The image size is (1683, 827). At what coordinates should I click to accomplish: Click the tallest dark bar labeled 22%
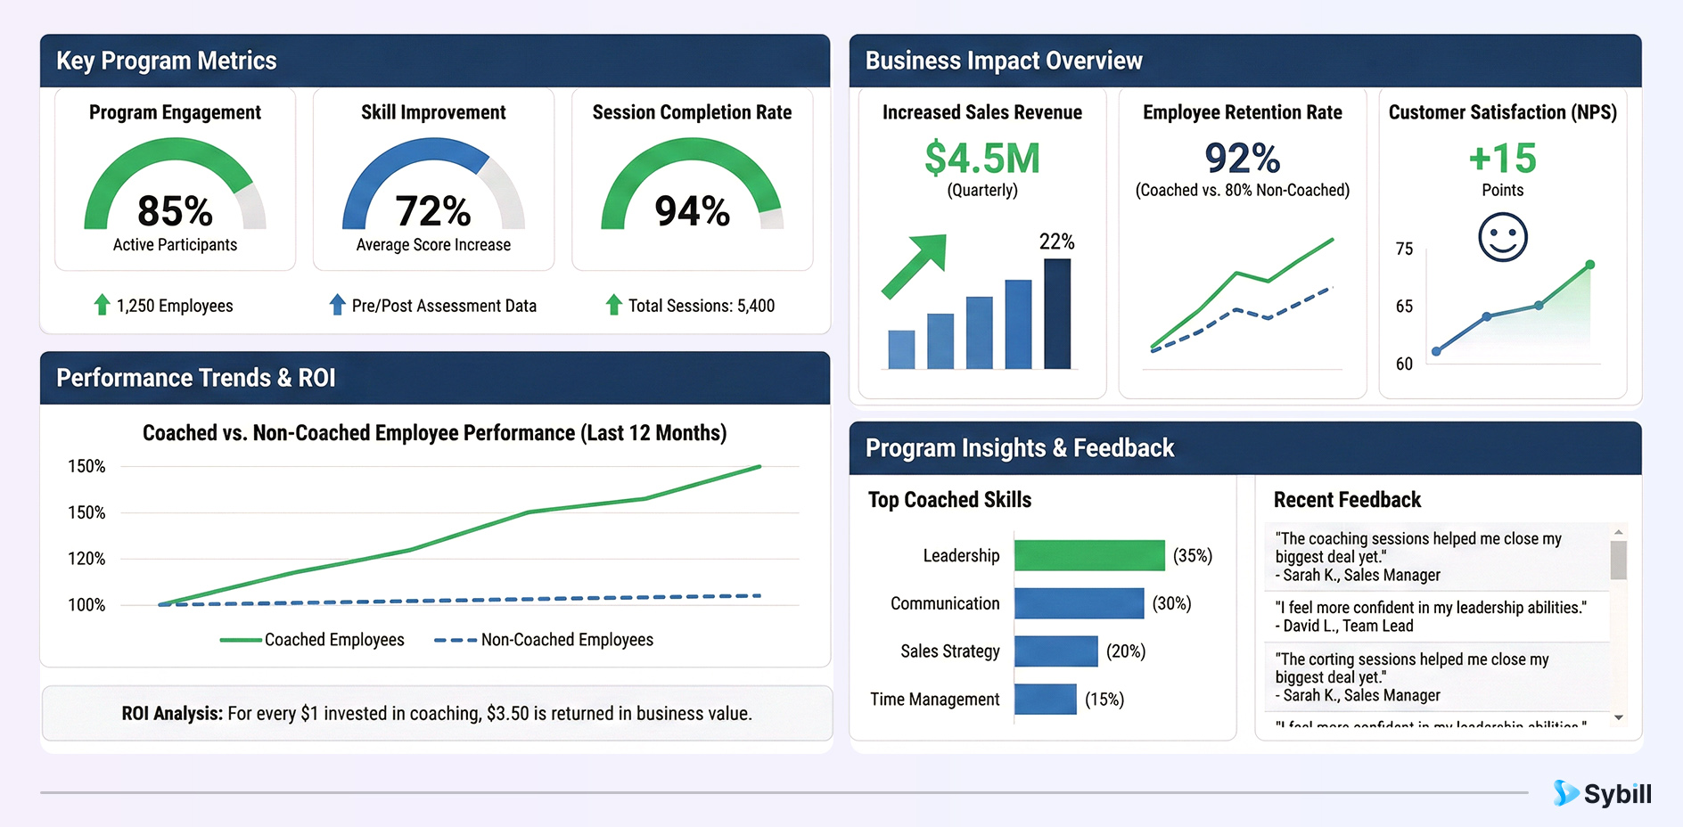(x=1057, y=314)
